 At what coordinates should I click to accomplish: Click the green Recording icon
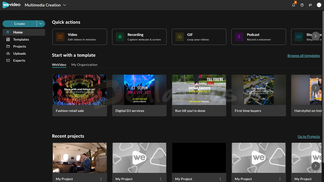120,37
